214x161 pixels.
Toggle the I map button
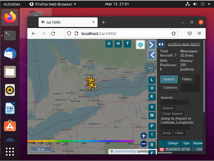(x=152, y=135)
